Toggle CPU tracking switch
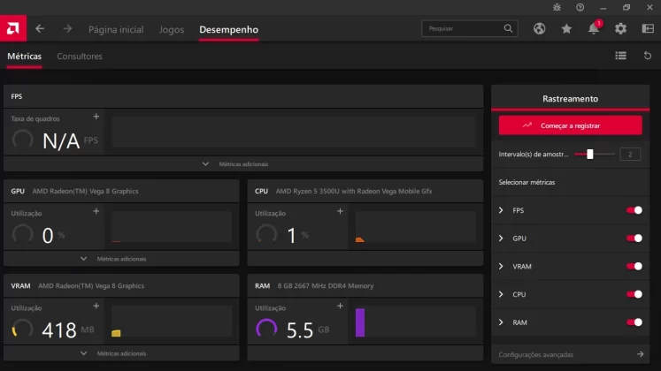This screenshot has width=661, height=371. click(634, 294)
